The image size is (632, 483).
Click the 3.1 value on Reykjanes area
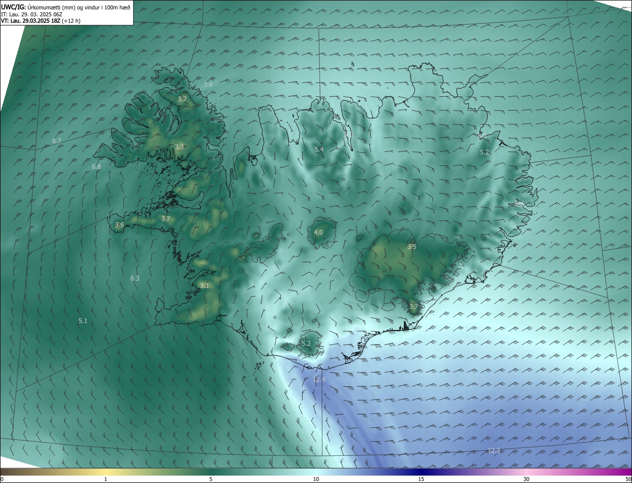point(204,285)
